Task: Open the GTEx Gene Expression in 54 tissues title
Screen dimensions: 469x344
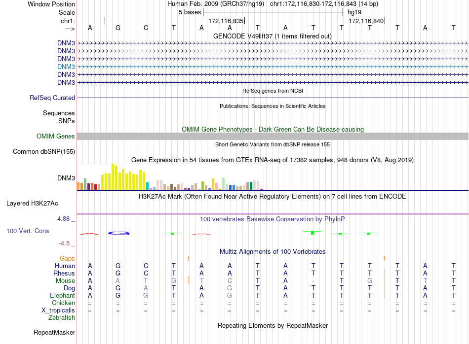Action: coord(273,160)
